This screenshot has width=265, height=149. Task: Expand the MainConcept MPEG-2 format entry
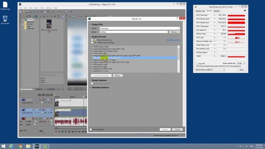point(92,62)
